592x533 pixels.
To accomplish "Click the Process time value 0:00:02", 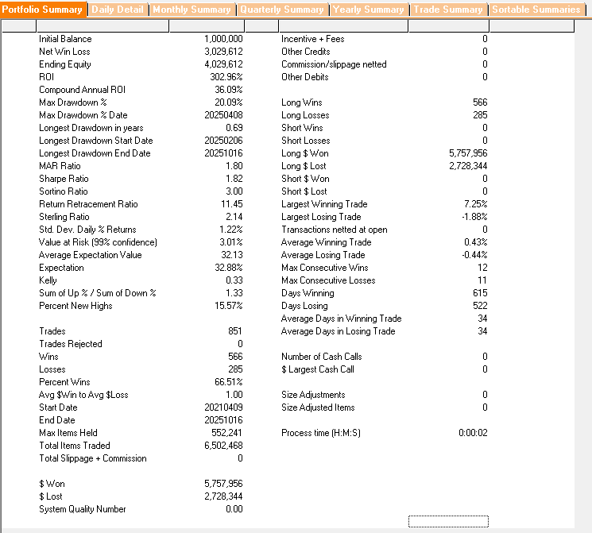I will [473, 433].
